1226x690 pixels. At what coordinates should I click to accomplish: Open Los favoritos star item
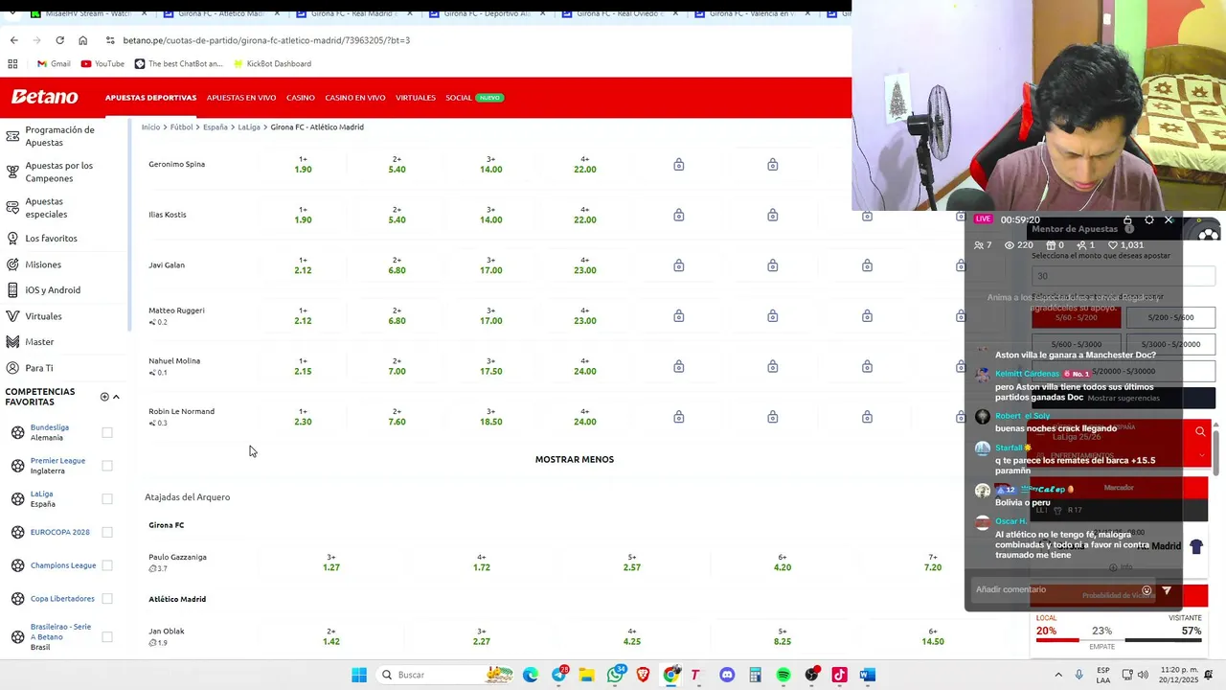pyautogui.click(x=51, y=238)
